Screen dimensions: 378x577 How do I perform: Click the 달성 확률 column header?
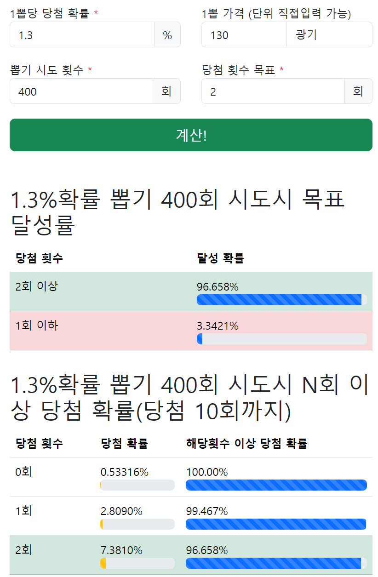pos(220,258)
